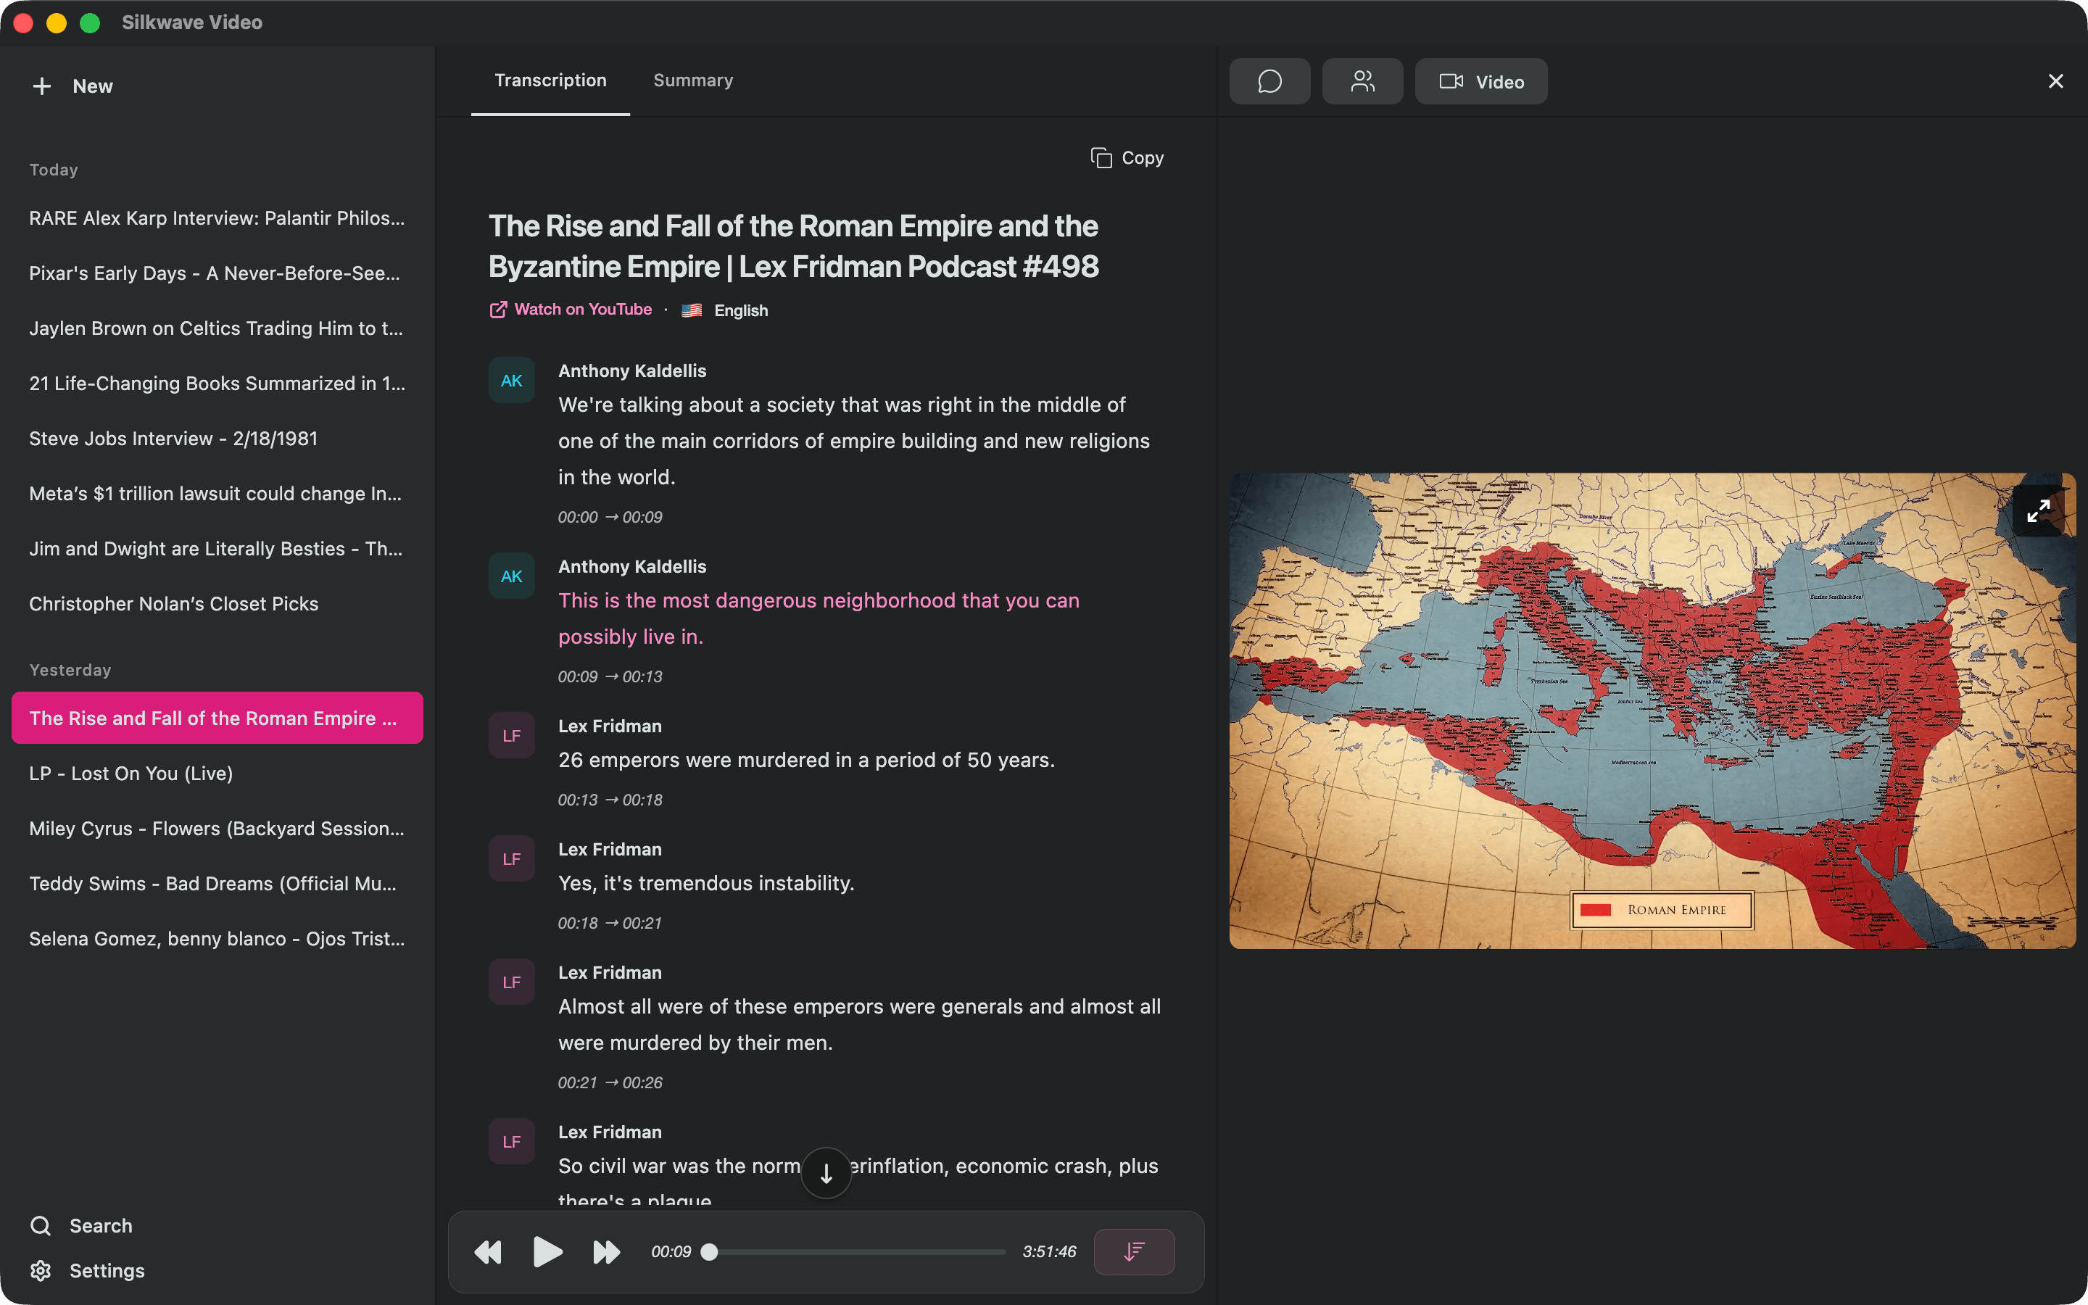Open Steve Jobs Interview 2/18/1981

tap(217, 439)
